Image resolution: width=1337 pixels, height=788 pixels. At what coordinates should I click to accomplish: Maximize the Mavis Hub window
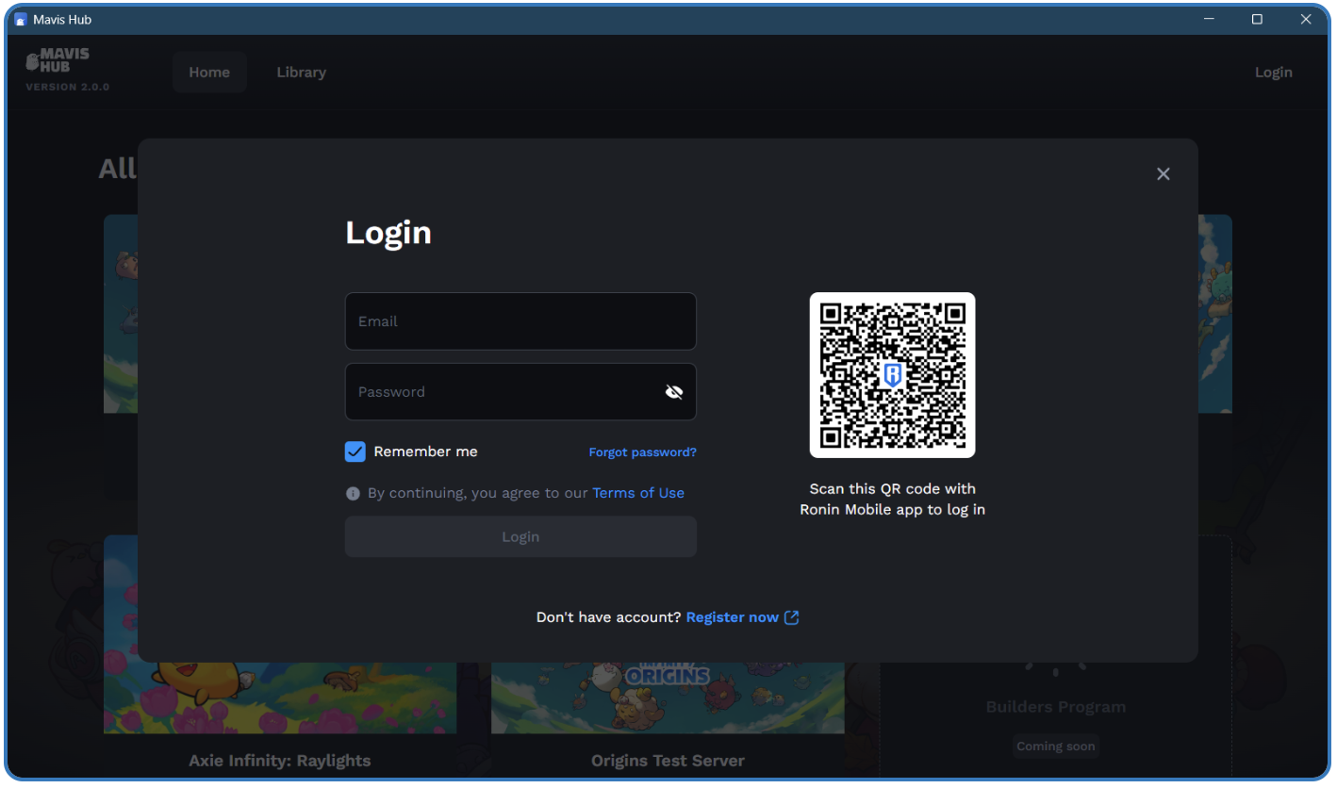click(x=1257, y=20)
